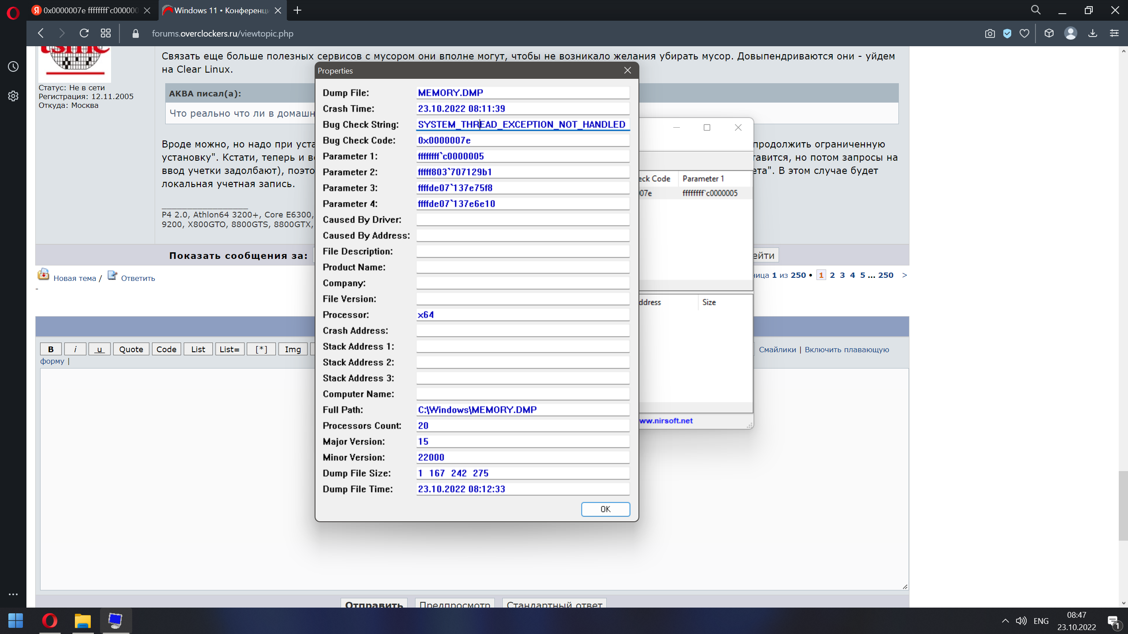Reload the current page
The height and width of the screenshot is (634, 1128).
click(84, 33)
